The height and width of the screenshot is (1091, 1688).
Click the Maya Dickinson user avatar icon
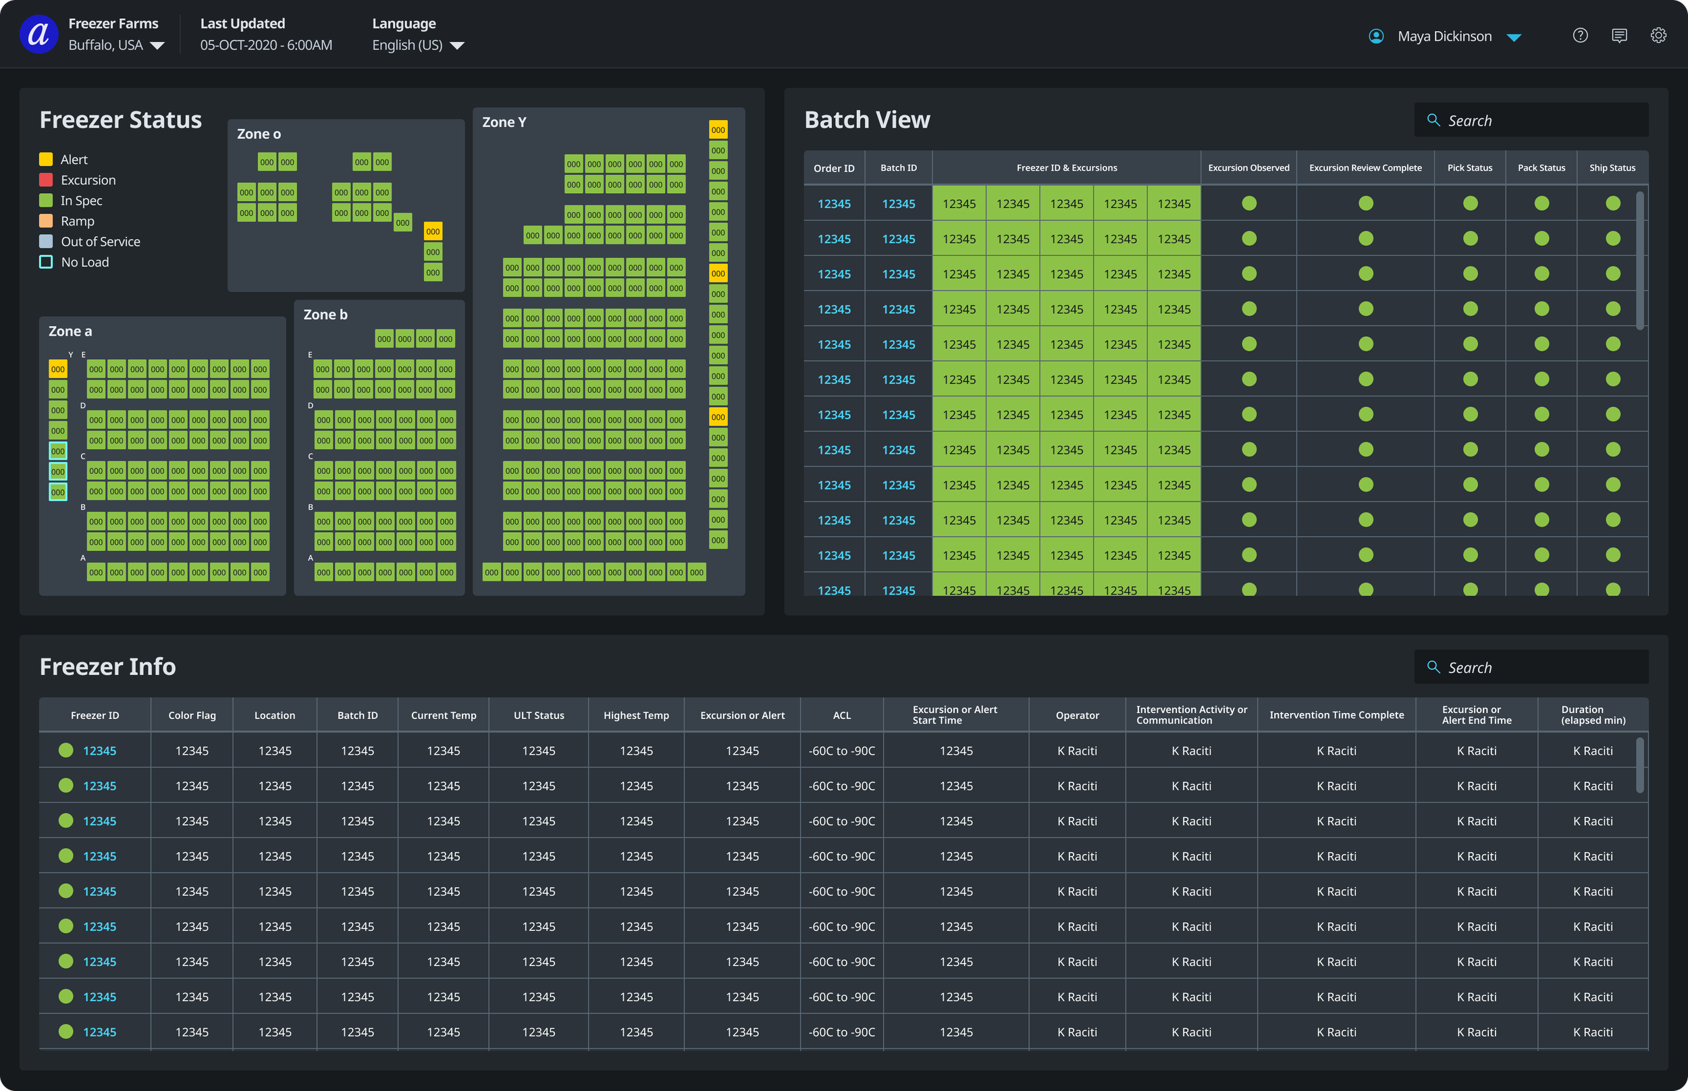1375,36
